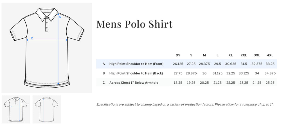Select row C Across Chest Below Armhole
The height and width of the screenshot is (124, 288).
[186, 83]
